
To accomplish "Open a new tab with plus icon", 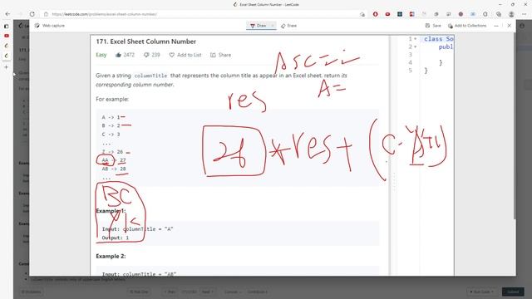I will [x=7, y=67].
